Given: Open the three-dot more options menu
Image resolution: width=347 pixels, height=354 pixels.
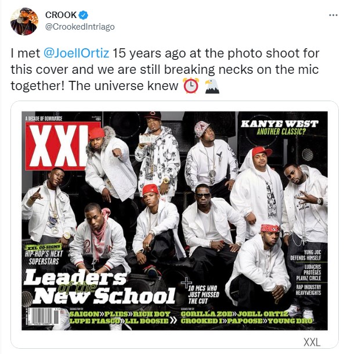Looking at the screenshot, I should click(333, 15).
